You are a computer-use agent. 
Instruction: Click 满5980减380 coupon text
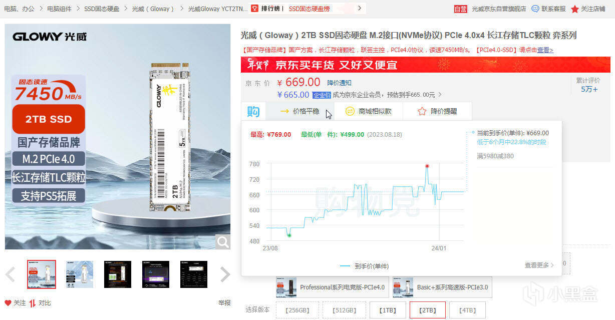click(x=495, y=156)
